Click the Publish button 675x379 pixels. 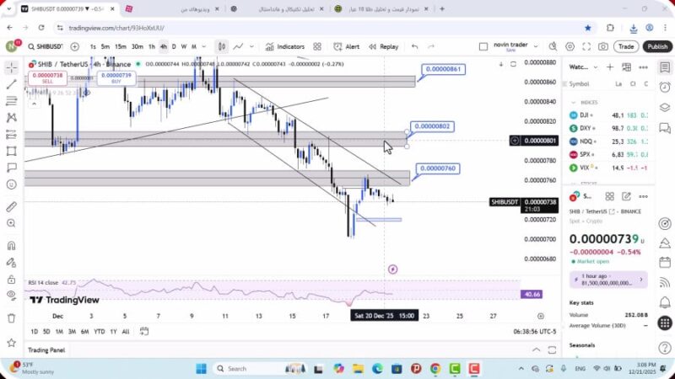(x=656, y=46)
